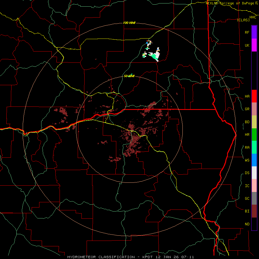Click the HR dark green legend swatch
259x259 pixels.
point(254,135)
